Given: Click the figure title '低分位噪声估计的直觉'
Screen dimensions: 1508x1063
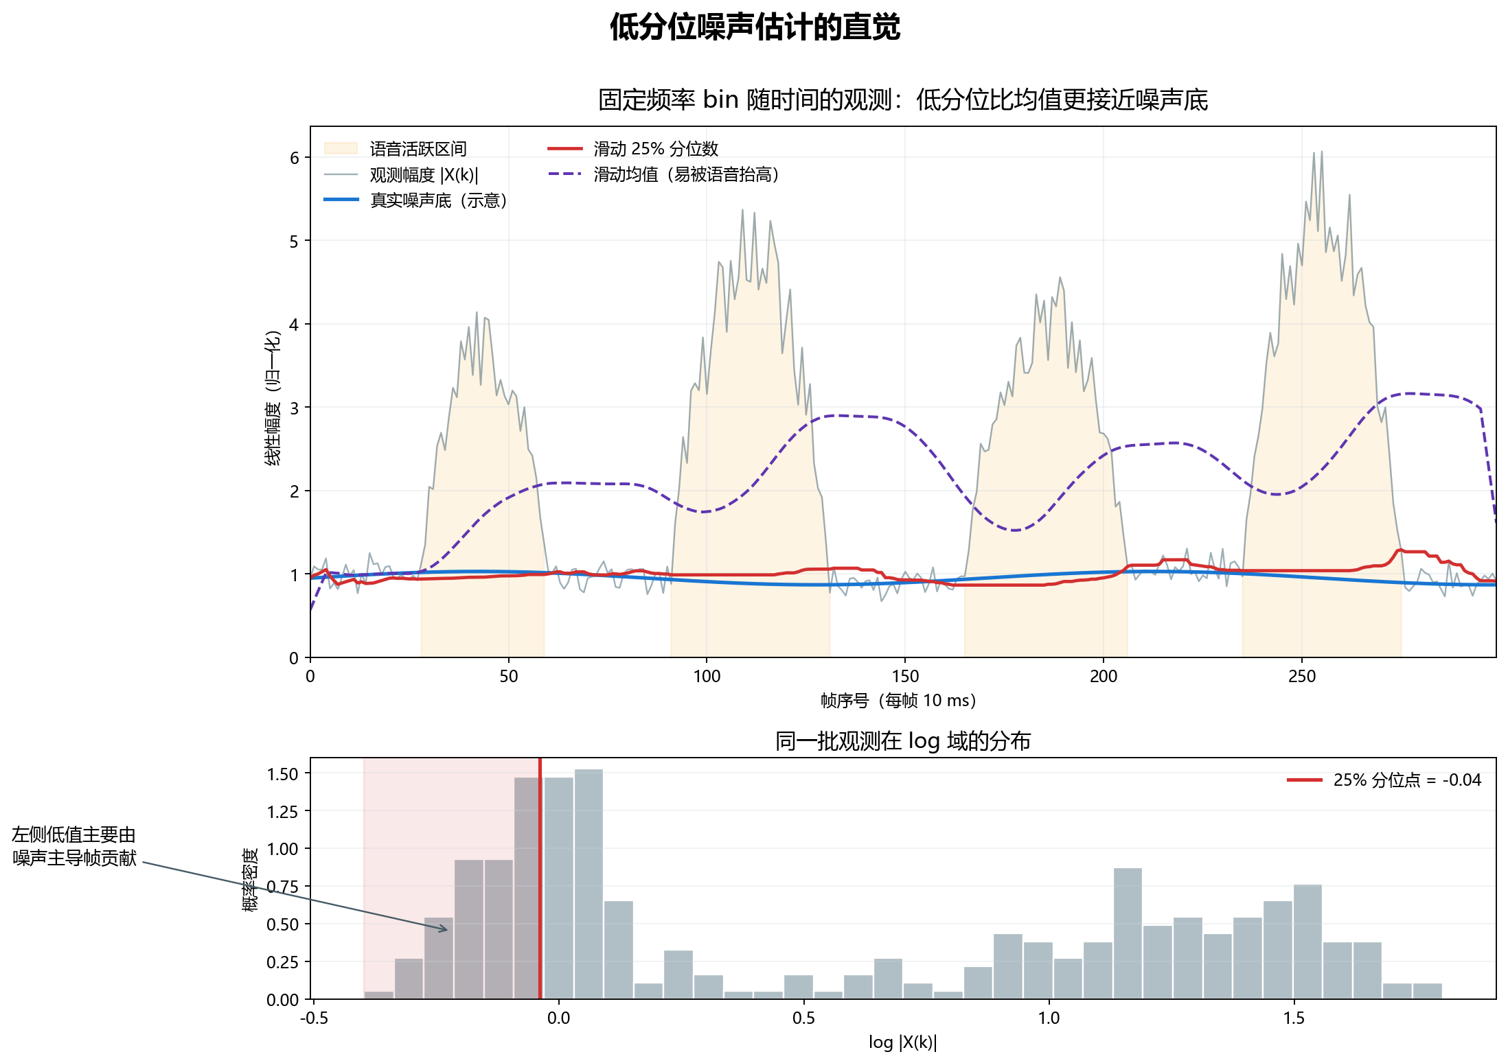Looking at the screenshot, I should pos(755,27).
